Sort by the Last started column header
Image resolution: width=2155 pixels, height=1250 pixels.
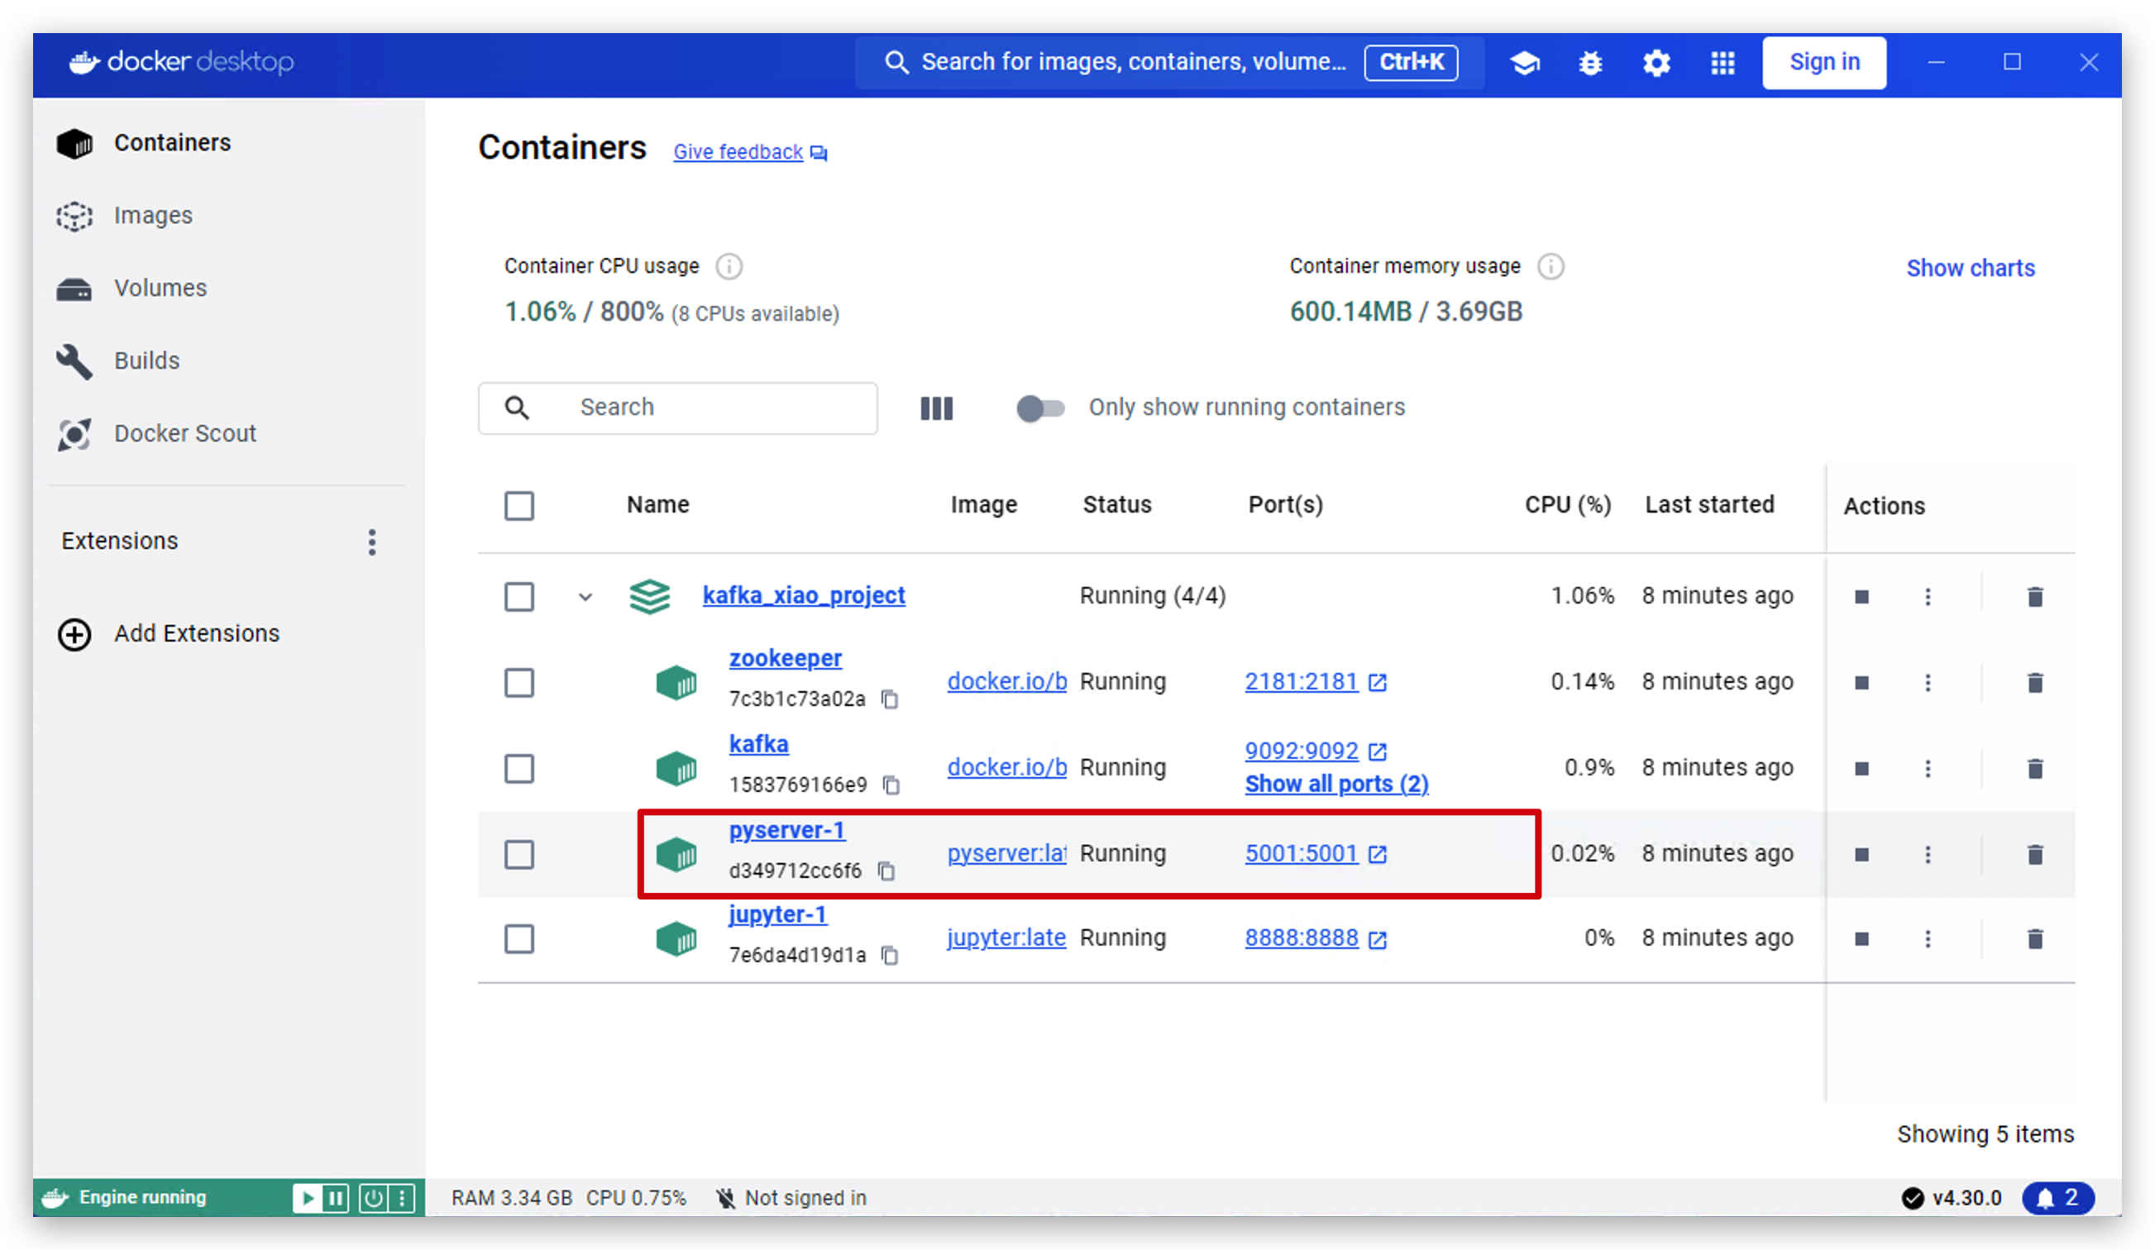(x=1709, y=504)
